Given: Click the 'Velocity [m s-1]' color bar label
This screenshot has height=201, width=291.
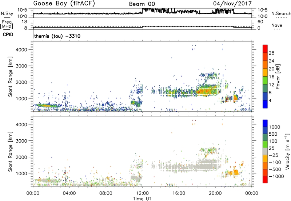Looking at the screenshot, I should (287, 151).
